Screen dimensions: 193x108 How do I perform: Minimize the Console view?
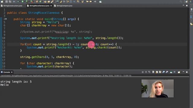(x=183, y=72)
